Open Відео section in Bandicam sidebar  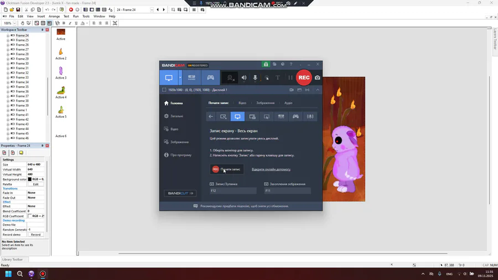tap(171, 129)
